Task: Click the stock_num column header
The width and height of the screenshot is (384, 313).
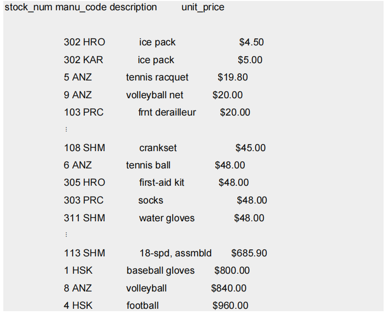Action: point(29,7)
